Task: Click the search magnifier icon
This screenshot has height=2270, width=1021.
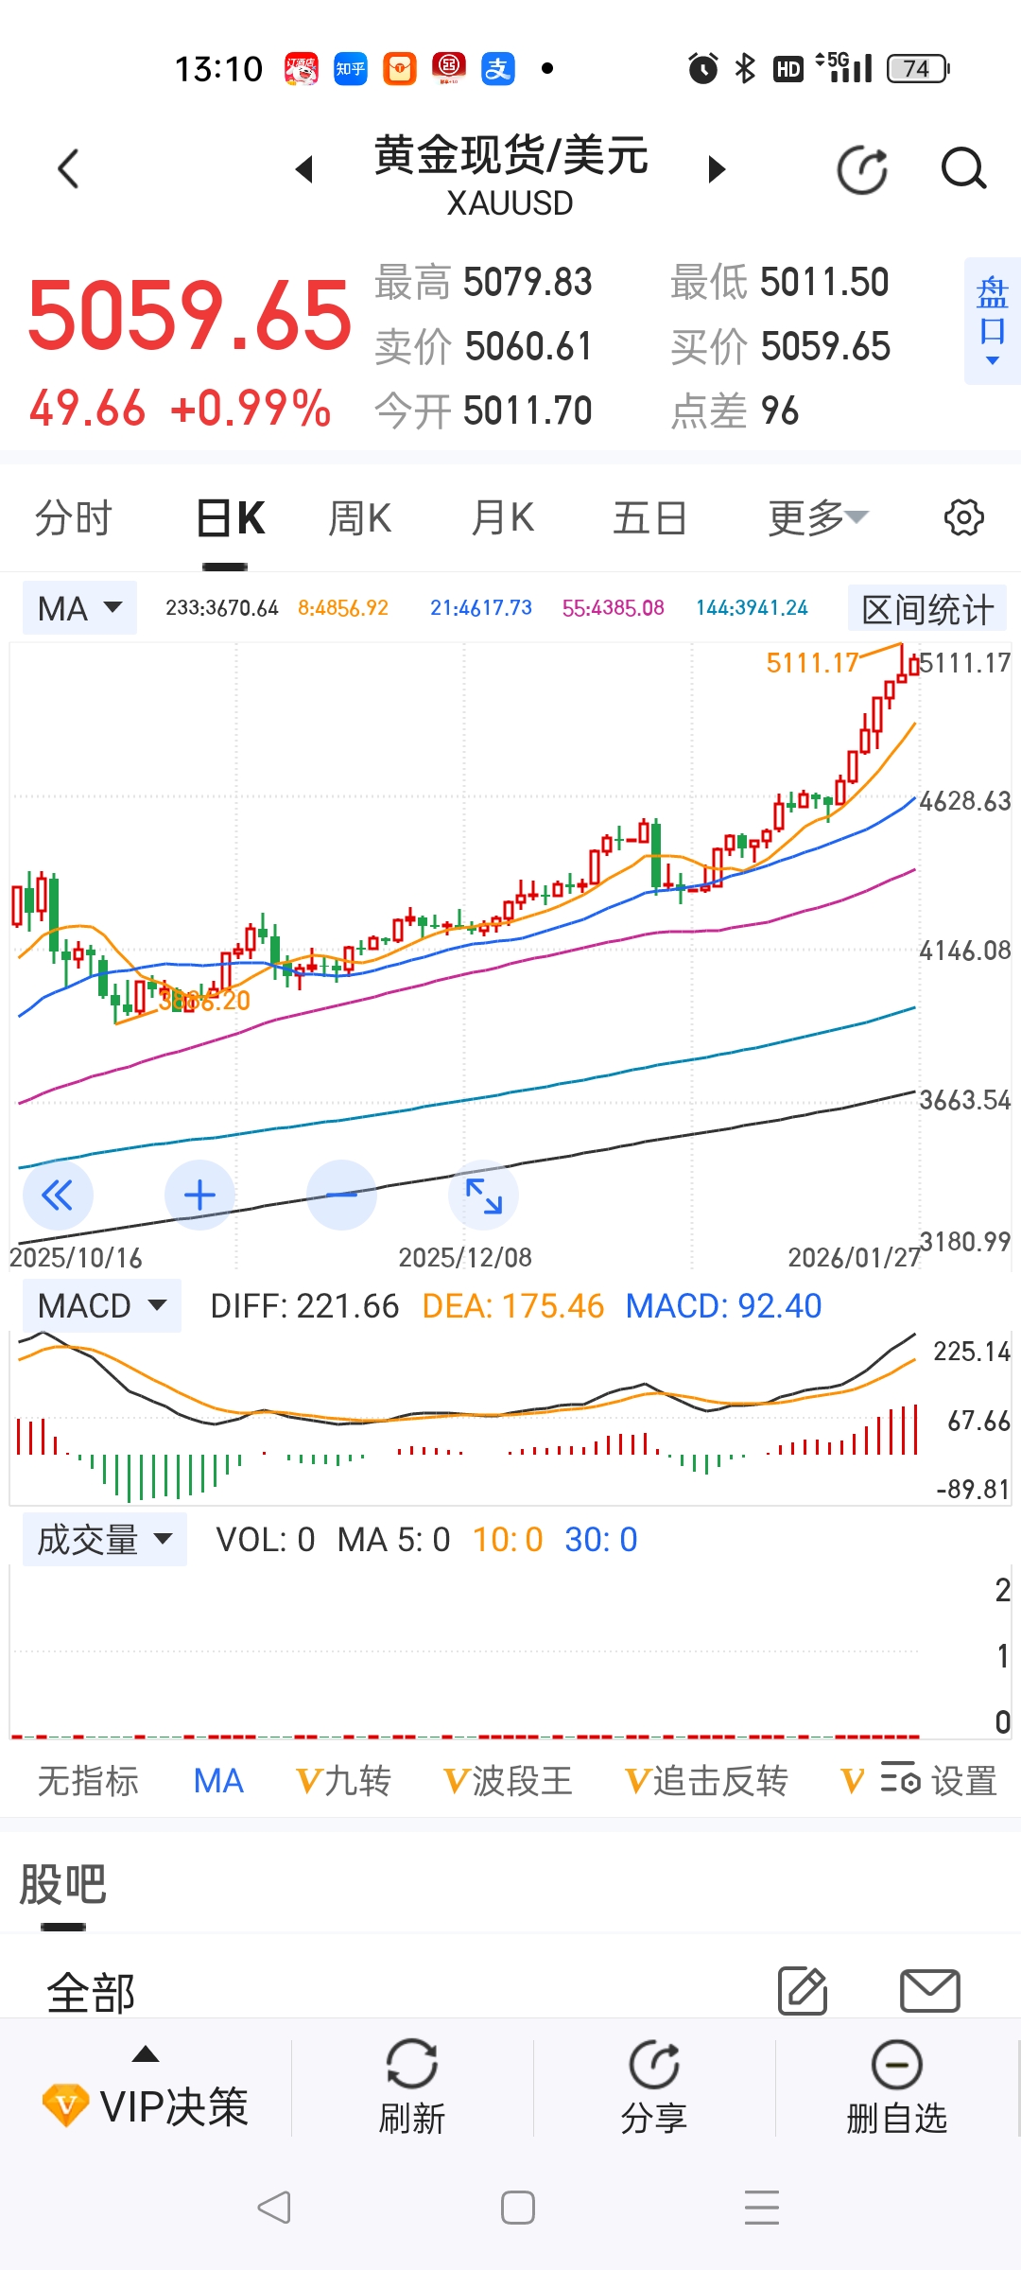Action: [x=963, y=170]
